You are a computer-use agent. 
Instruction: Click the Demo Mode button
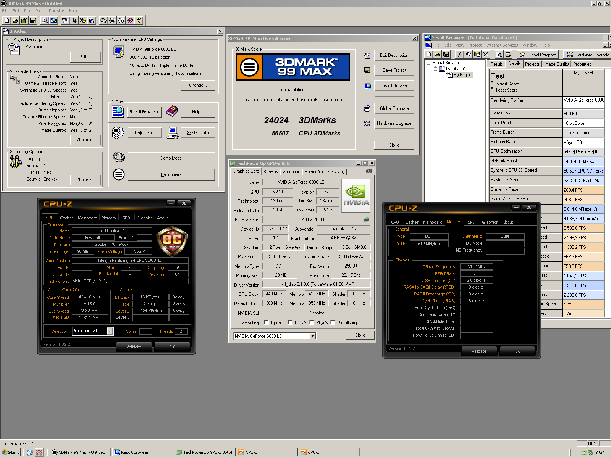(171, 158)
